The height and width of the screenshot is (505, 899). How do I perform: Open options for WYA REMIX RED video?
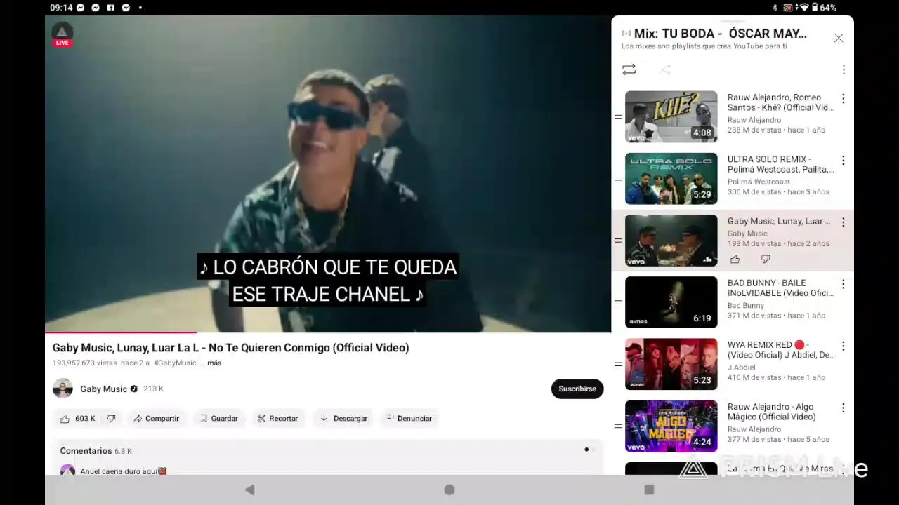(x=843, y=346)
